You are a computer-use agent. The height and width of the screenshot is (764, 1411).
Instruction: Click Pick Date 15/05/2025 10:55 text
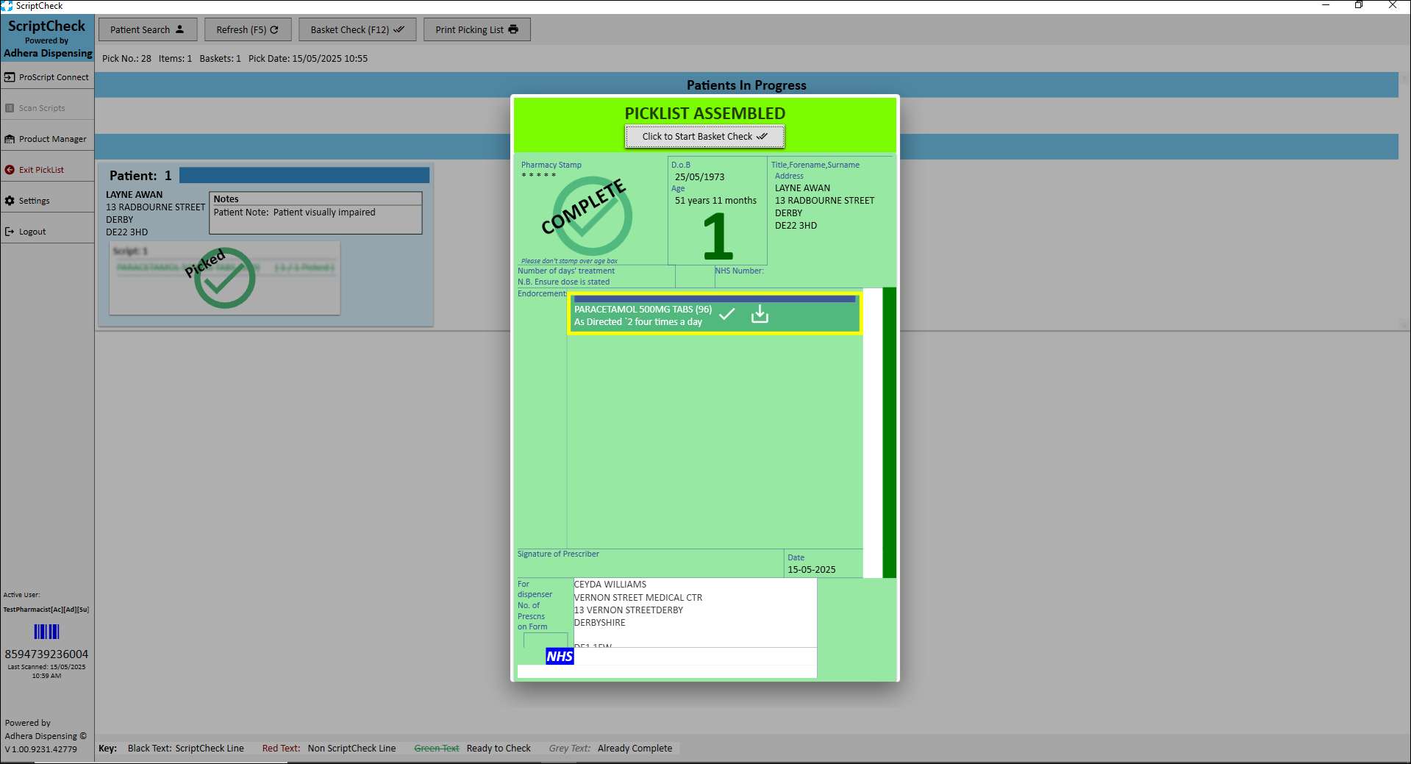pos(308,59)
